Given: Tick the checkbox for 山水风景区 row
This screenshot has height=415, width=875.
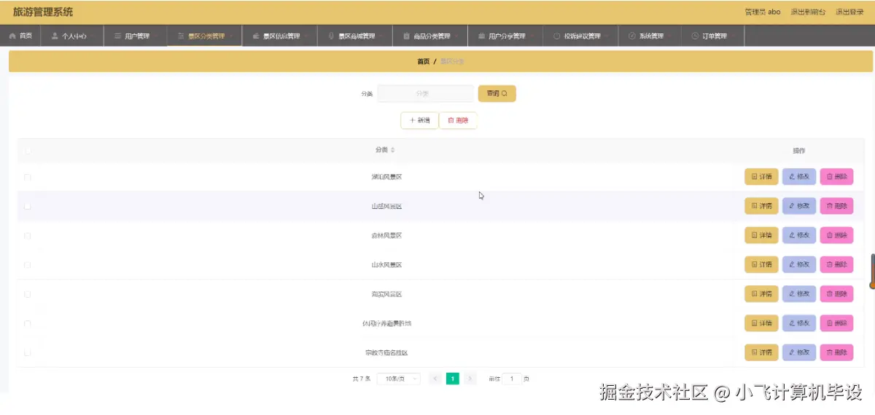Looking at the screenshot, I should pyautogui.click(x=28, y=265).
